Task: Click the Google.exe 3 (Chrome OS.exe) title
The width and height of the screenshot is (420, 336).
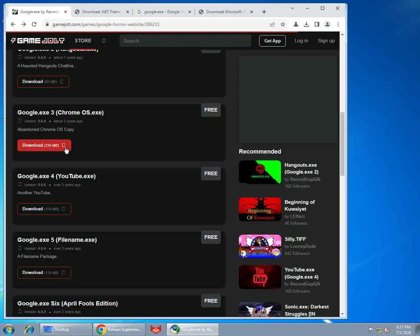Action: pyautogui.click(x=60, y=113)
